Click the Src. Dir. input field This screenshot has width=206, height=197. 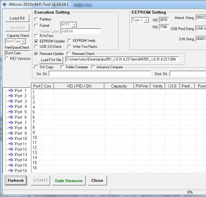point(100,74)
